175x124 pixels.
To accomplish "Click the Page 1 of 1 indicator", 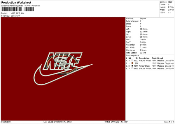I will point(169,122).
